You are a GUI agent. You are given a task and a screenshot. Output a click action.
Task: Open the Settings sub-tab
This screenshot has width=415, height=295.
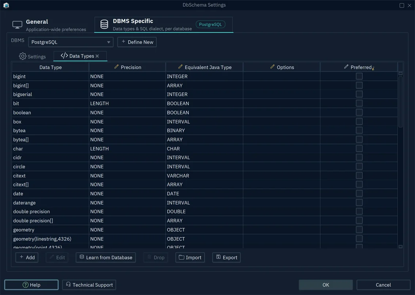[x=32, y=56]
